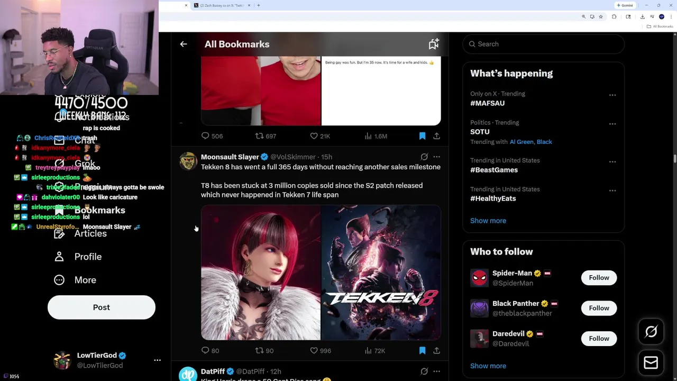This screenshot has width=677, height=381.
Task: Open the More menu in sidebar
Action: [x=75, y=280]
